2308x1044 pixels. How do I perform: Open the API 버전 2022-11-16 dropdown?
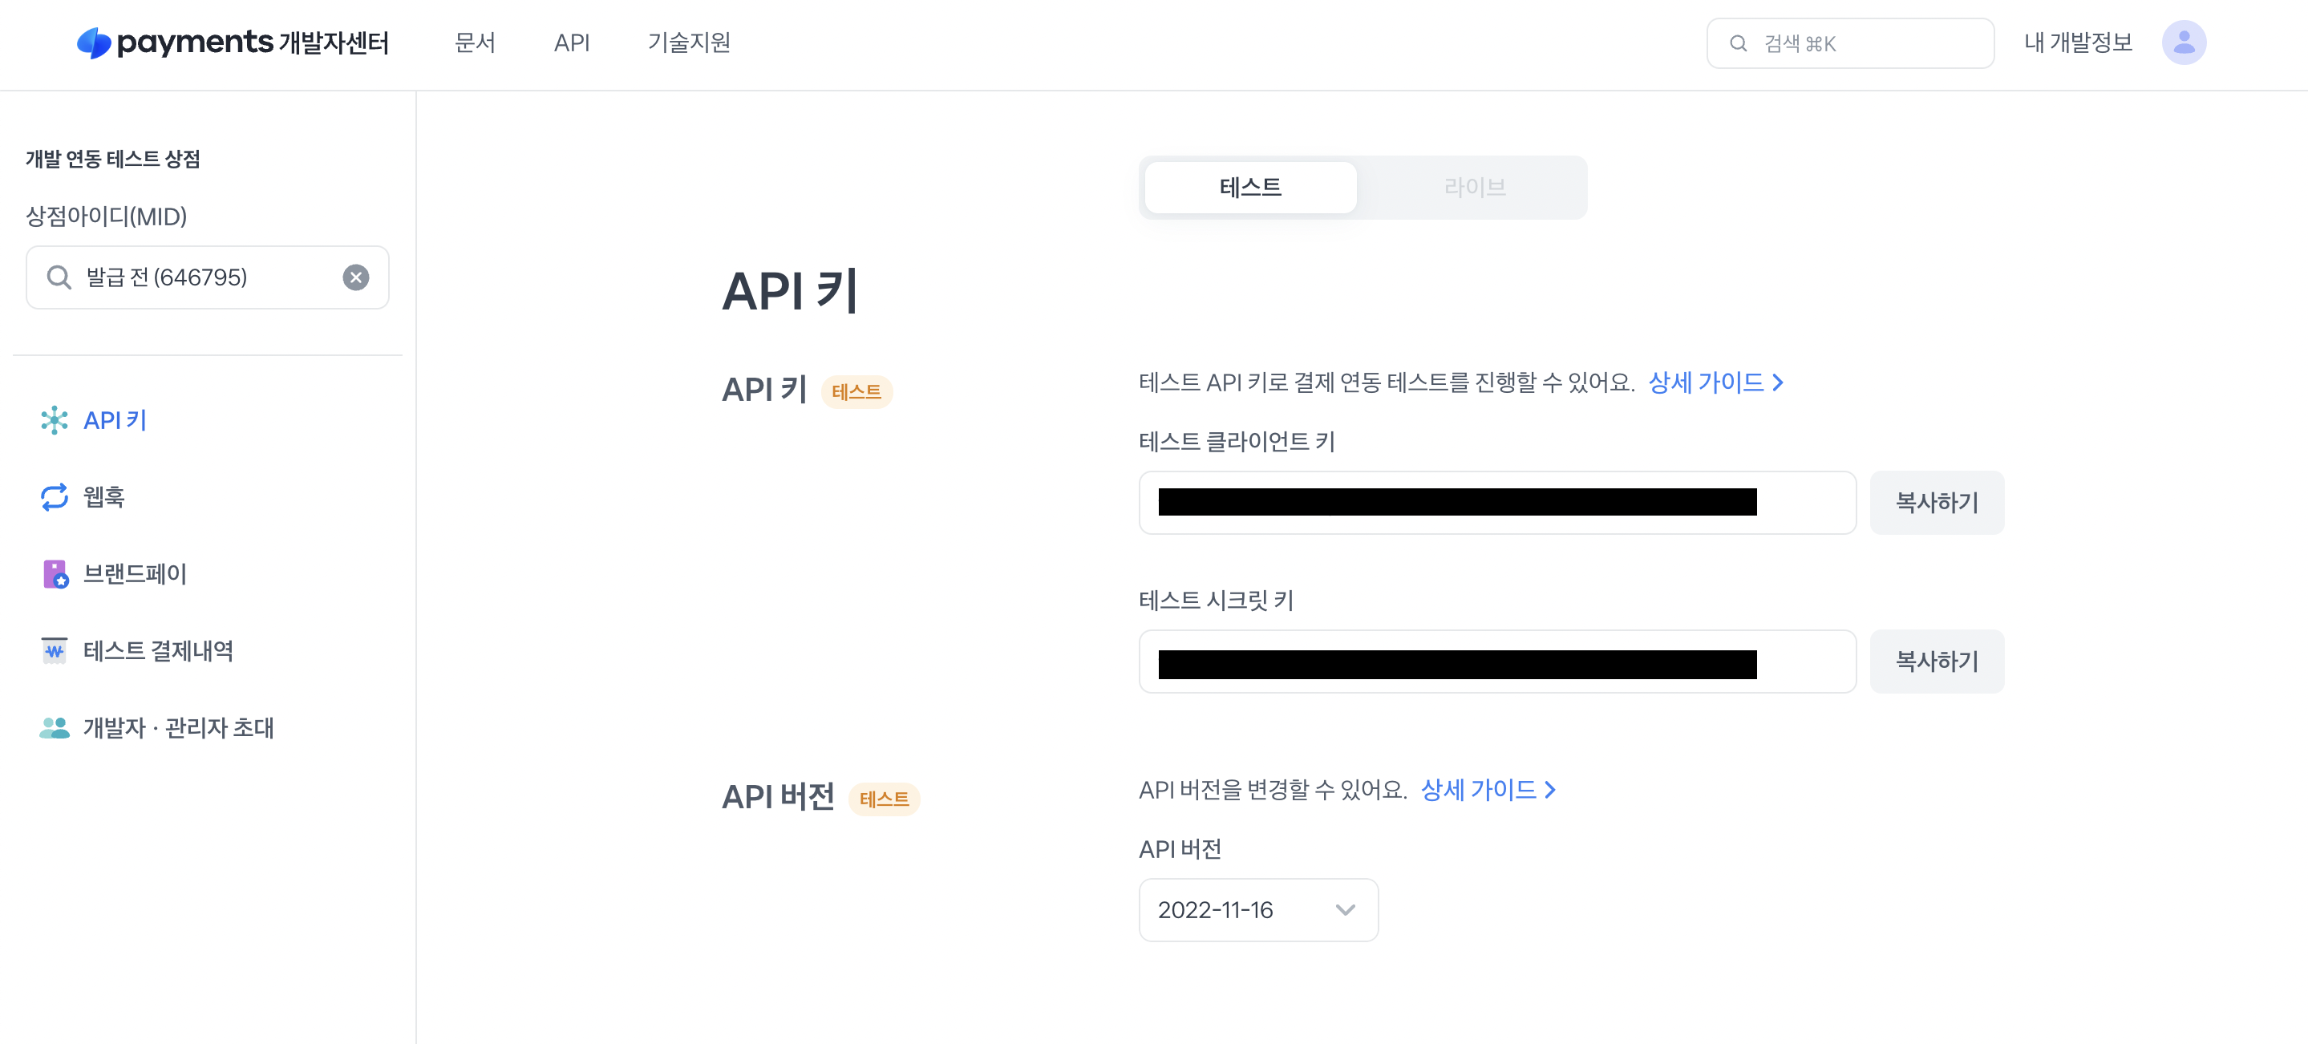[1258, 909]
